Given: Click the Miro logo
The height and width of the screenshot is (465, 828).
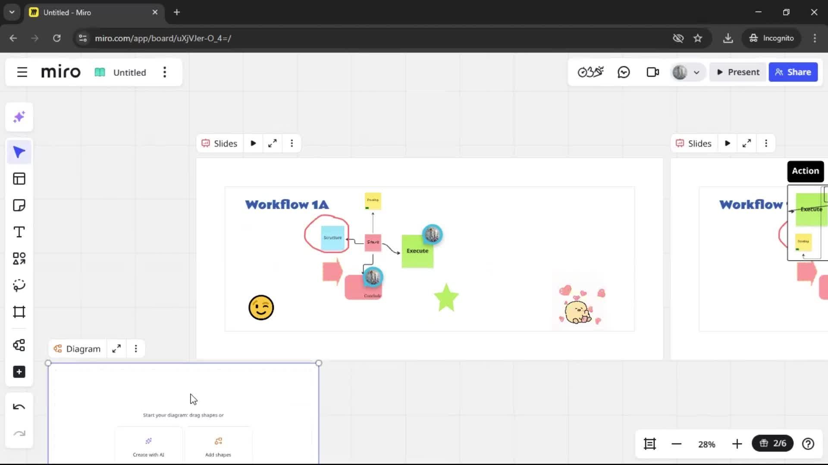Looking at the screenshot, I should (x=61, y=72).
